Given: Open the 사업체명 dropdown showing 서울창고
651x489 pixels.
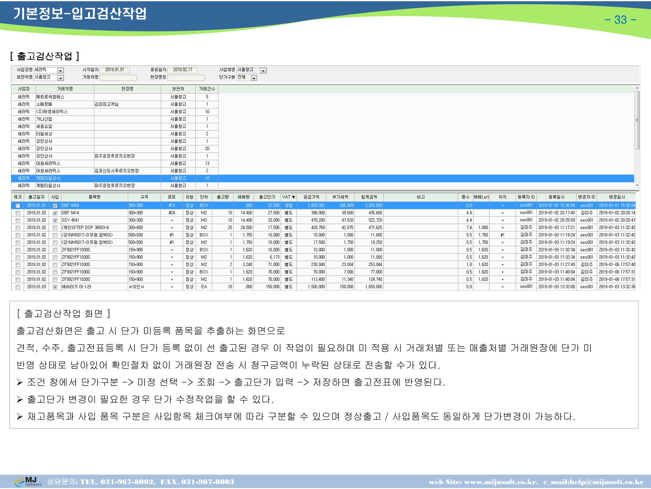Looking at the screenshot, I should (x=263, y=71).
